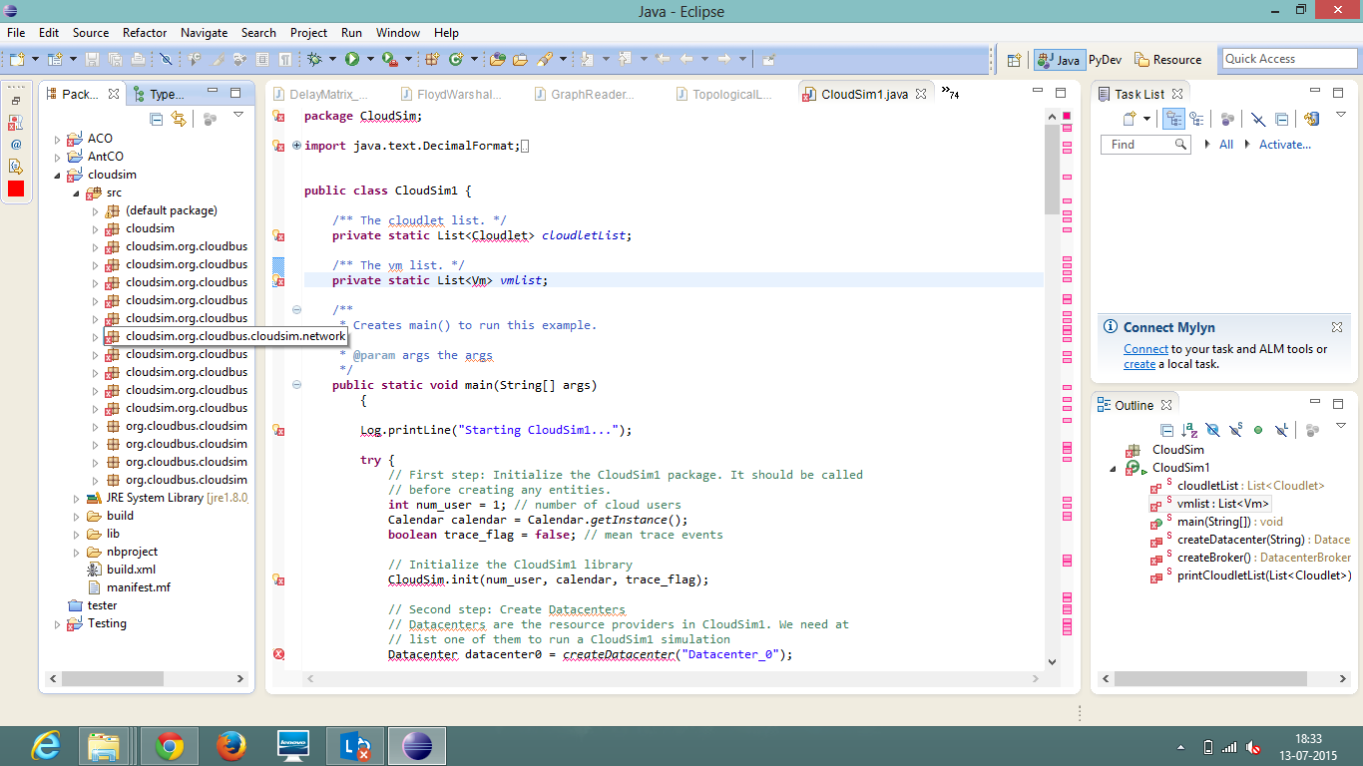1363x766 pixels.
Task: Start a Debug session via the bug icon
Action: point(315,58)
